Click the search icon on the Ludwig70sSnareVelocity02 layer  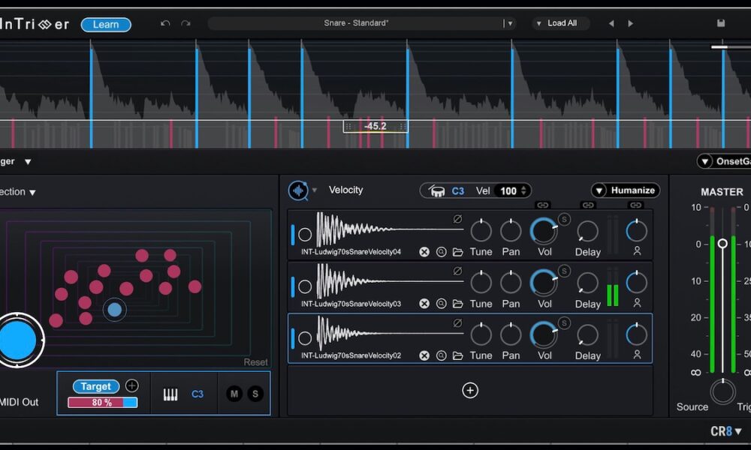point(441,355)
